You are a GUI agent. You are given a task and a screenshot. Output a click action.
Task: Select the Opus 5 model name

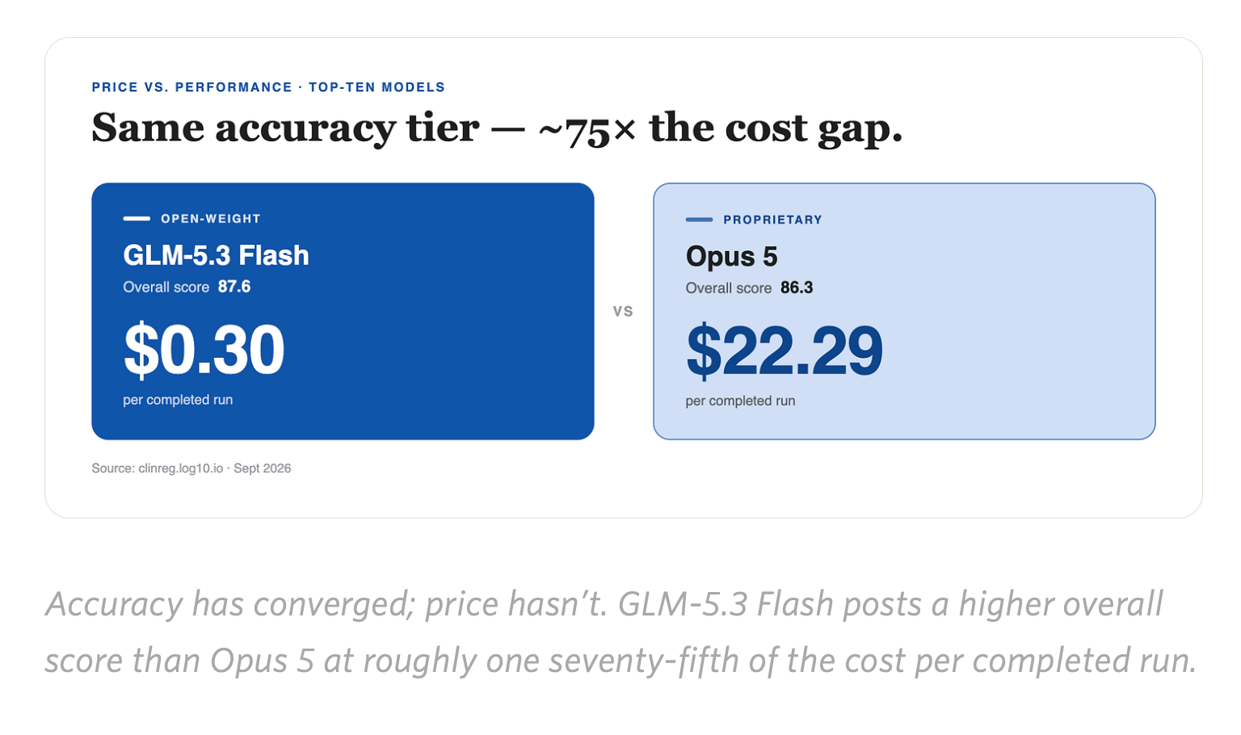point(731,257)
